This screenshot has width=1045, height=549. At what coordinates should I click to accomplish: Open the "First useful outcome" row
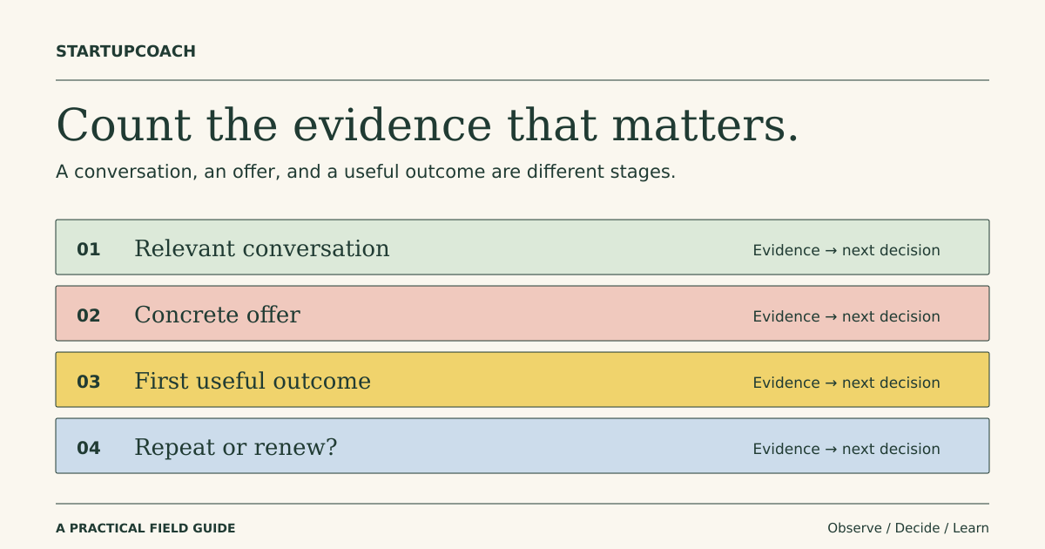coord(522,380)
